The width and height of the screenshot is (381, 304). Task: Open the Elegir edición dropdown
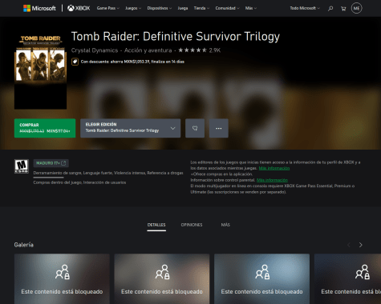pyautogui.click(x=131, y=128)
